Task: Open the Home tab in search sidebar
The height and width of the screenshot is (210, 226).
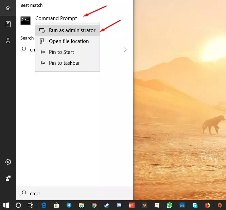Action: coord(8,8)
